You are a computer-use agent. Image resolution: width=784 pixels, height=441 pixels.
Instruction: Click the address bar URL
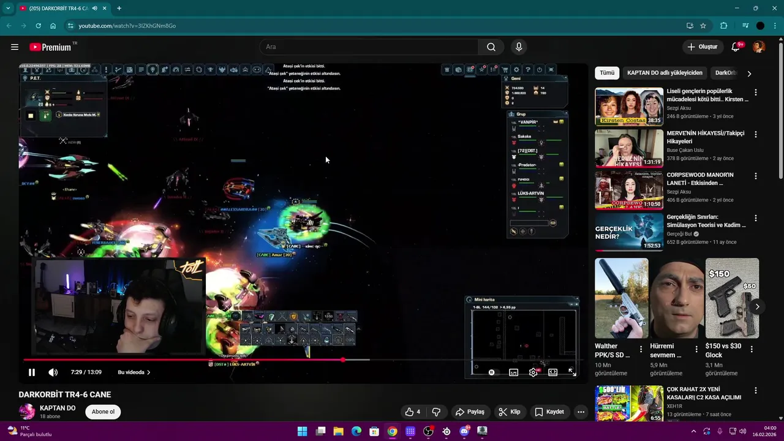tap(127, 26)
